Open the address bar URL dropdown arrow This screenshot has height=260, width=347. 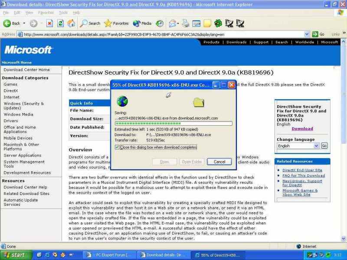pyautogui.click(x=307, y=34)
